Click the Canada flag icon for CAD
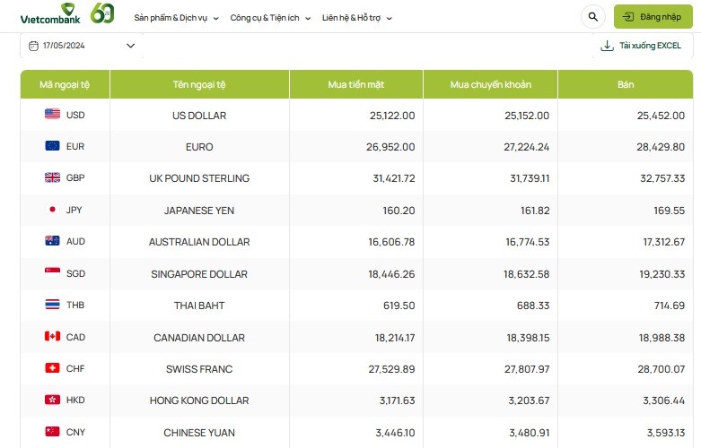The height and width of the screenshot is (448, 701). [x=52, y=336]
